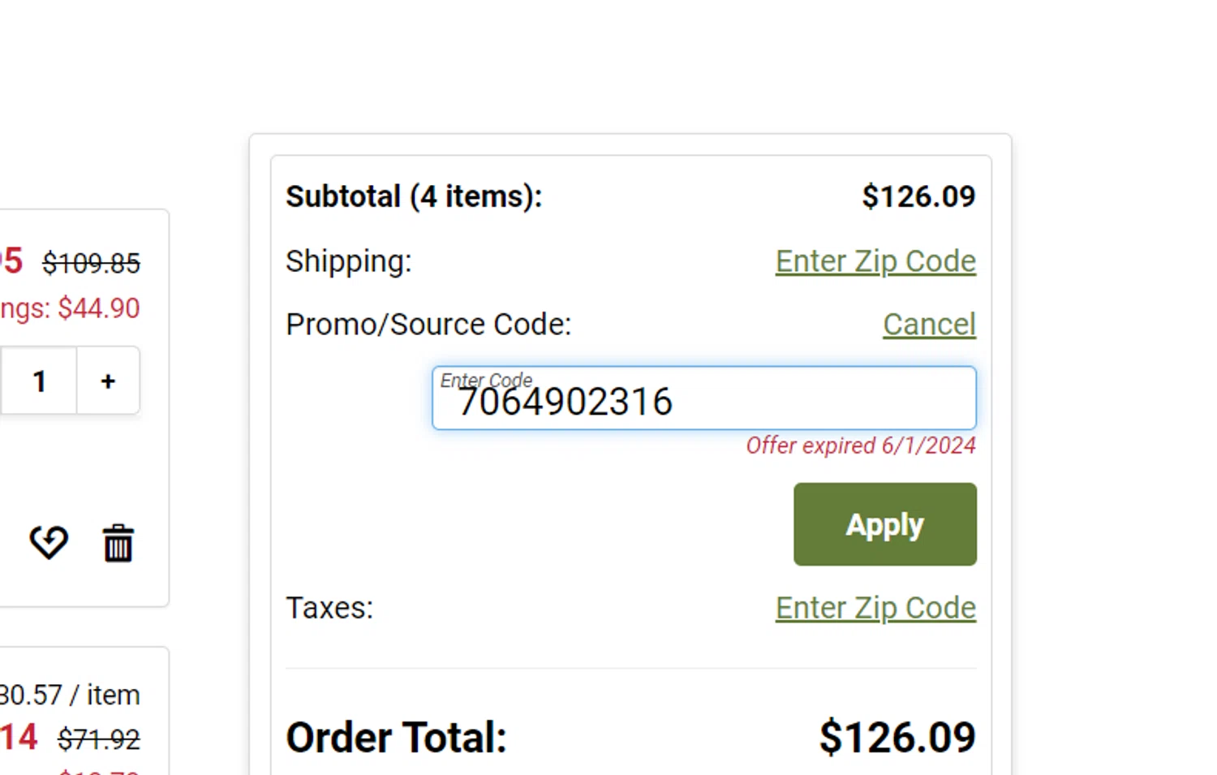Click the "Offer expired 6/1/2024" error message
The height and width of the screenshot is (775, 1217).
click(861, 446)
